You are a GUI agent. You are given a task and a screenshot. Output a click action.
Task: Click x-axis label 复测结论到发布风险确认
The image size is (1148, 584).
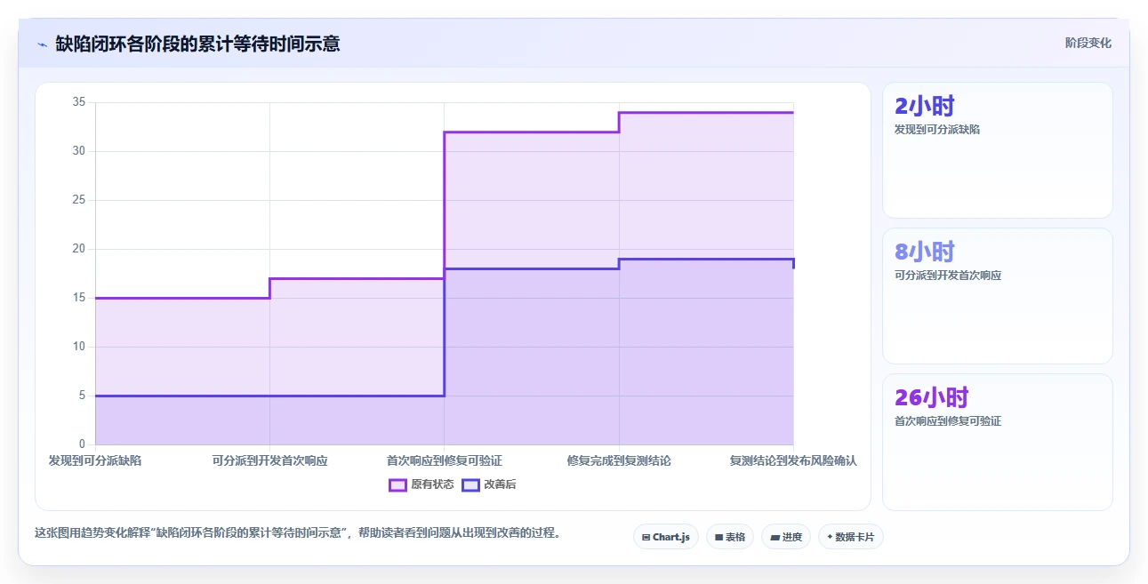(793, 460)
